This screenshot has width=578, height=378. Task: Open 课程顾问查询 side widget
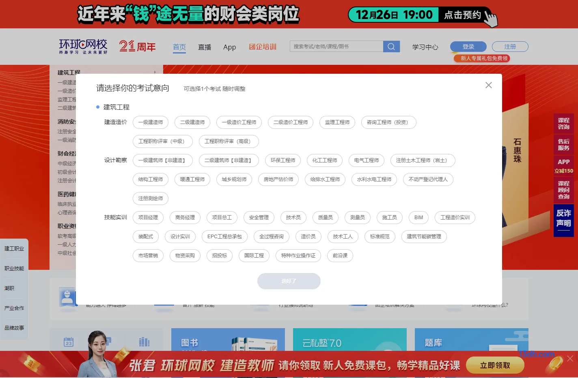564,190
